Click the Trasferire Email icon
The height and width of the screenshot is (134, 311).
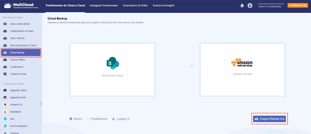point(5,74)
